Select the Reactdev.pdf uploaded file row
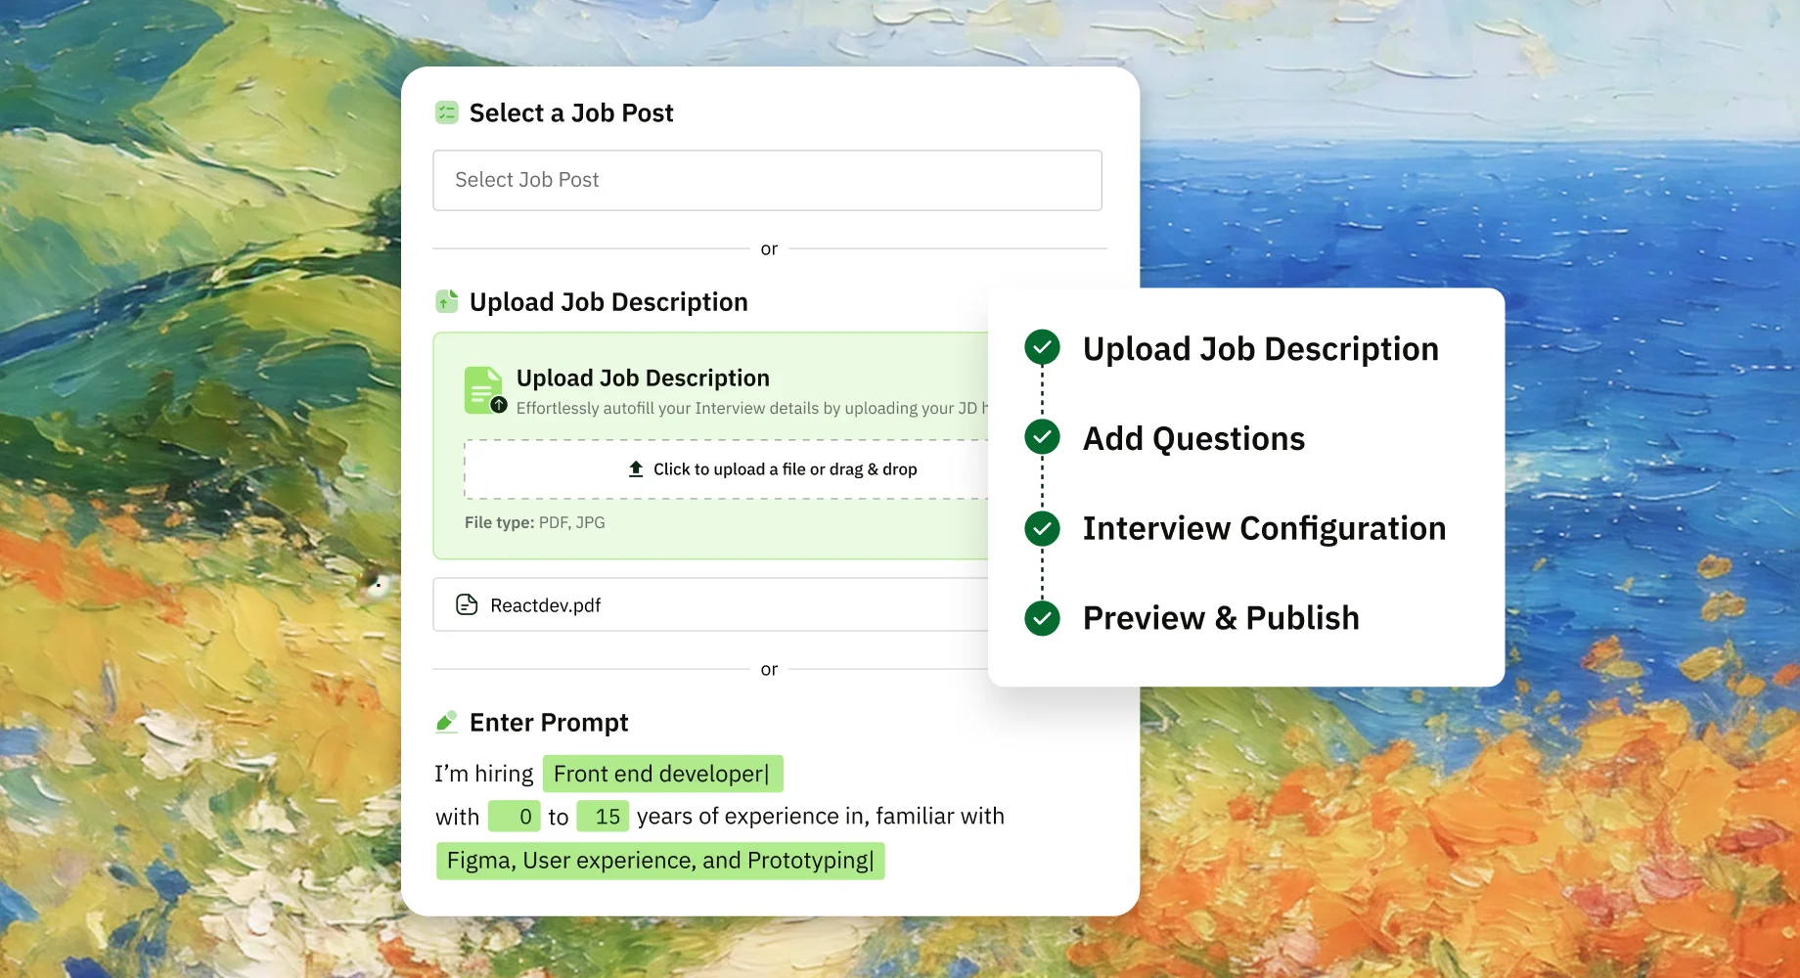Image resolution: width=1800 pixels, height=978 pixels. [x=710, y=604]
